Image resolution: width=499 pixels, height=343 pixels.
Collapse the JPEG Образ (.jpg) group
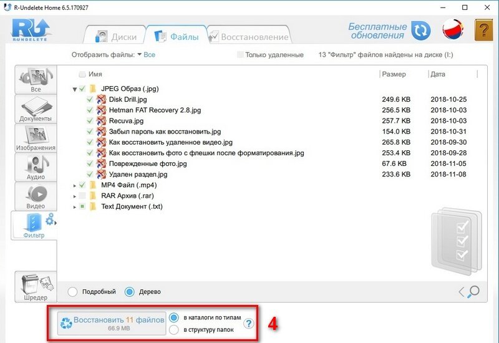coord(74,89)
